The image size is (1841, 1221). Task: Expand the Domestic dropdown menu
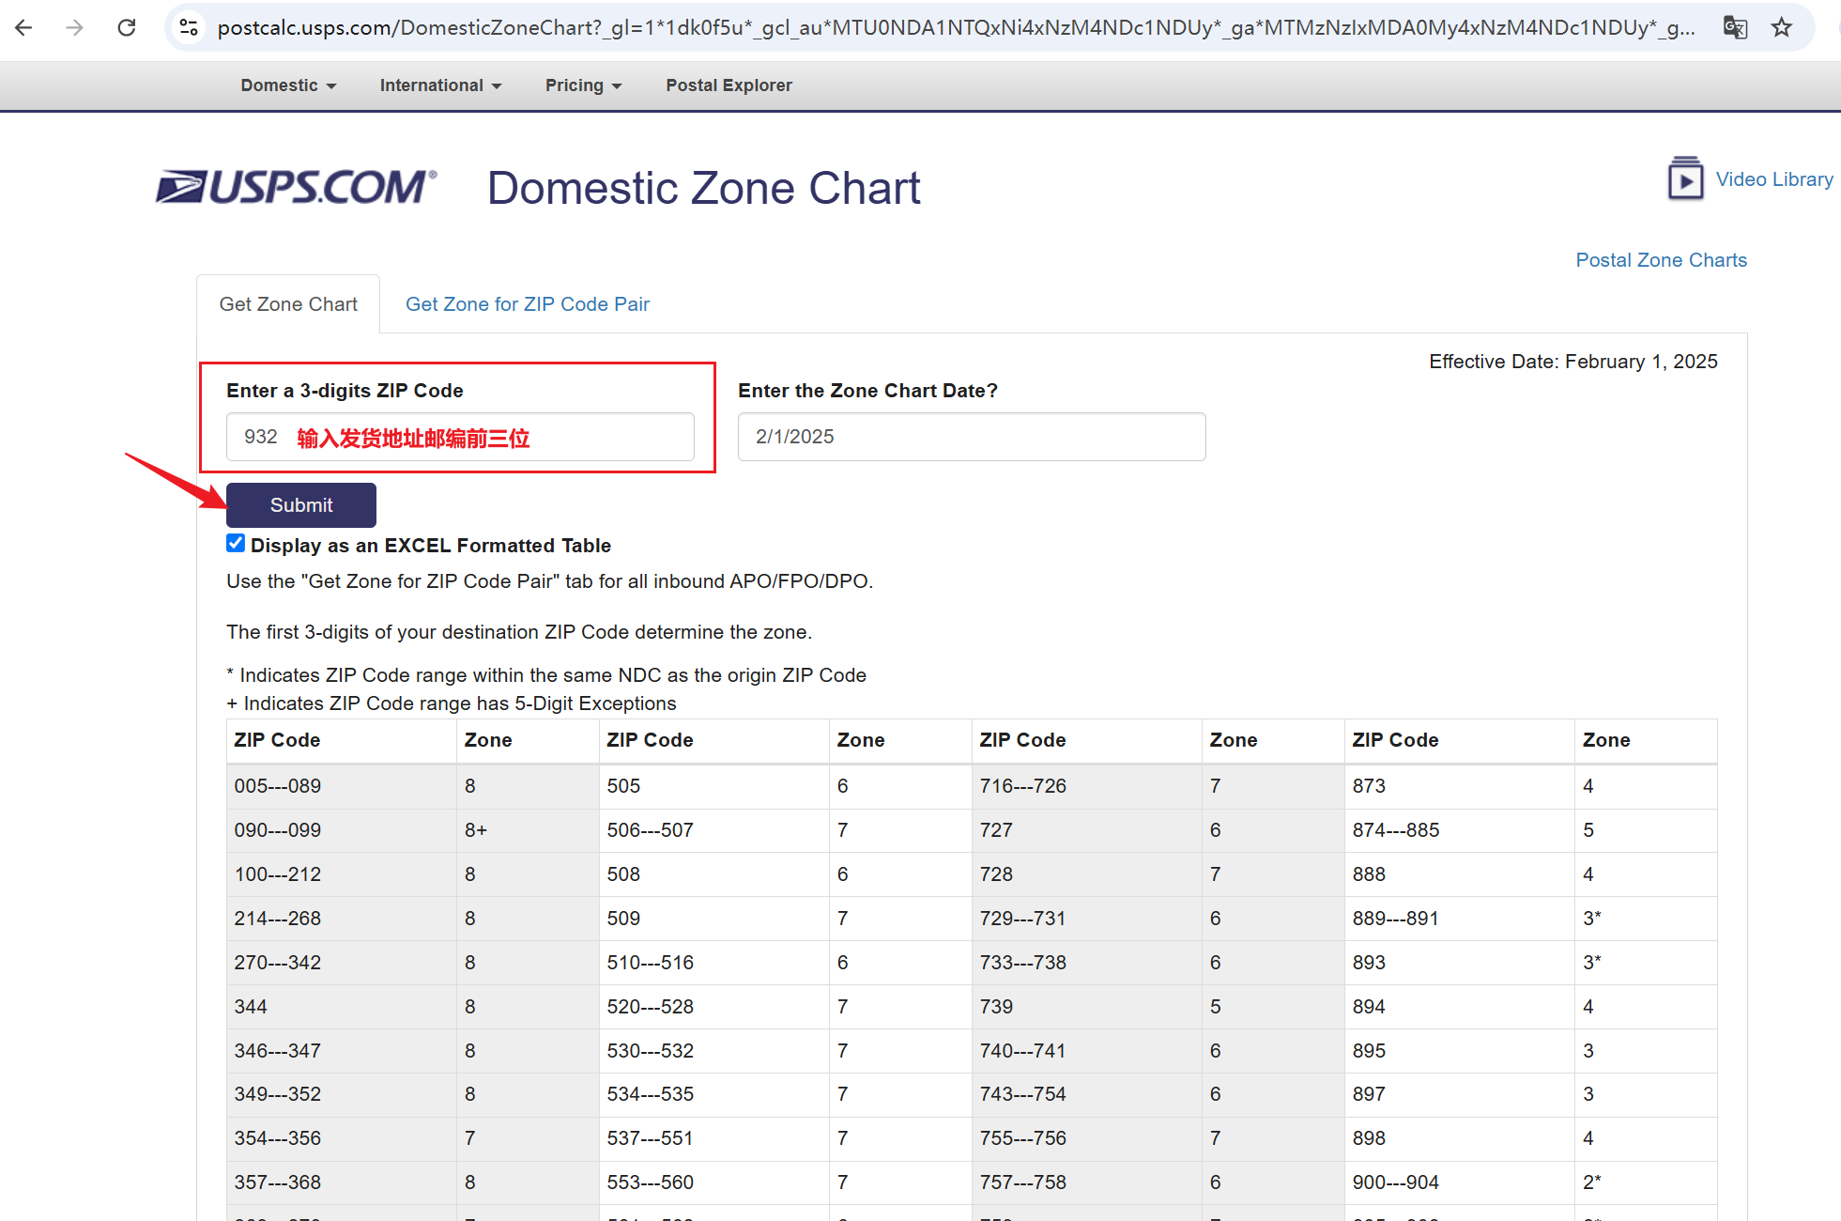pos(288,85)
